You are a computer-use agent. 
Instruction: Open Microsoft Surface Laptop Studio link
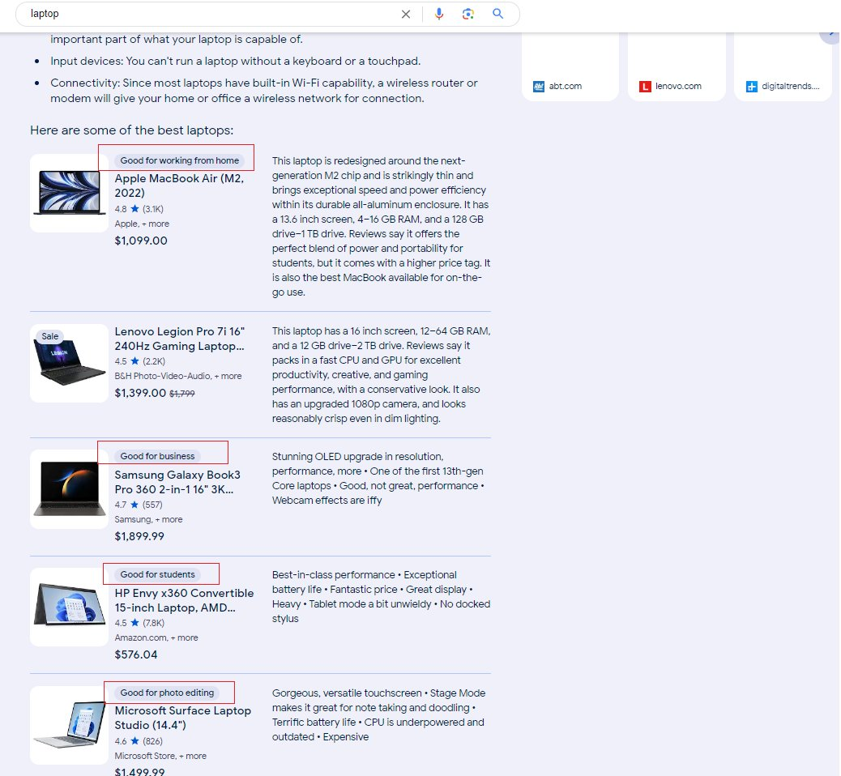coord(182,718)
